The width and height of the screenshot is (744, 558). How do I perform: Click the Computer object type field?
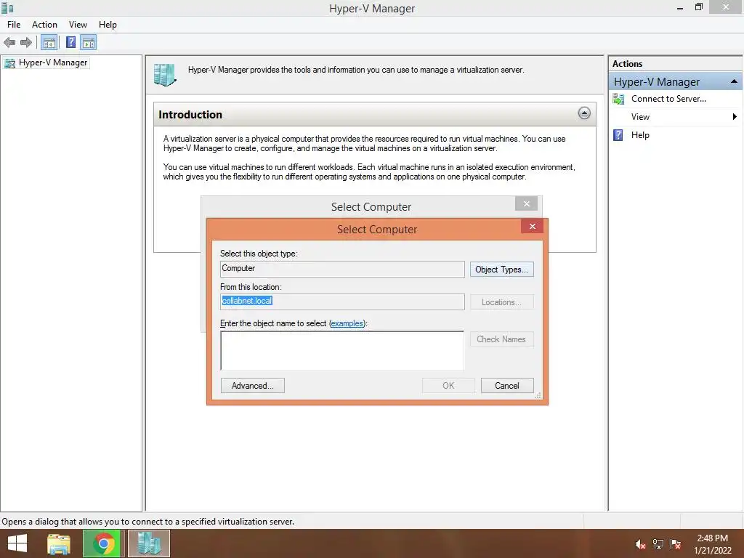click(342, 269)
